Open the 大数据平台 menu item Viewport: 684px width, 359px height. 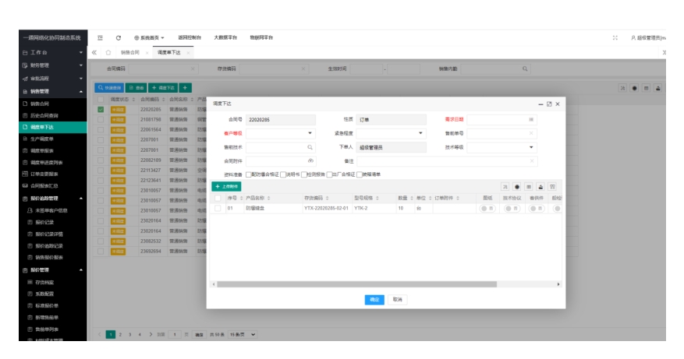click(x=225, y=37)
